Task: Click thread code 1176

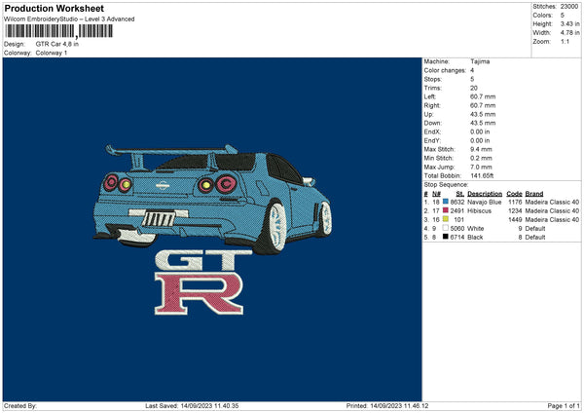Action: 515,202
